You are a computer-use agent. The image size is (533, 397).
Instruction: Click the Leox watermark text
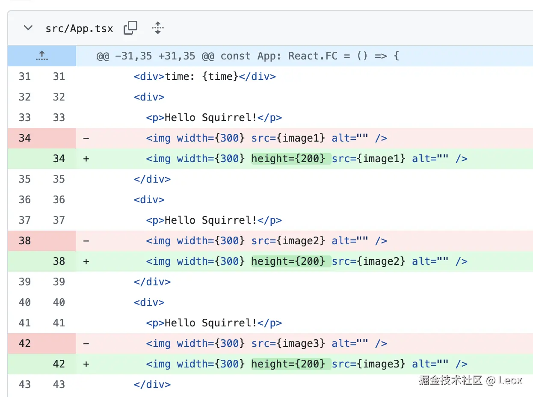[x=510, y=380]
